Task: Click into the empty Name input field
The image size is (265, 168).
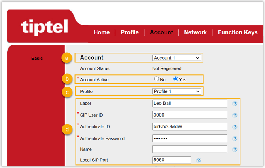Action: [189, 149]
